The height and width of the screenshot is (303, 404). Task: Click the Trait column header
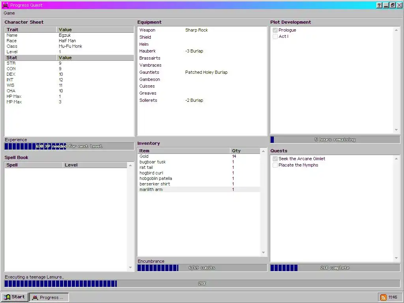click(30, 30)
